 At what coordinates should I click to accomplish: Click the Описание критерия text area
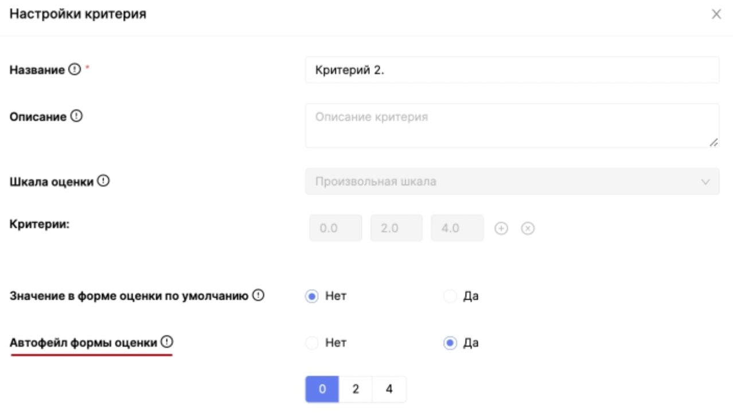click(512, 125)
